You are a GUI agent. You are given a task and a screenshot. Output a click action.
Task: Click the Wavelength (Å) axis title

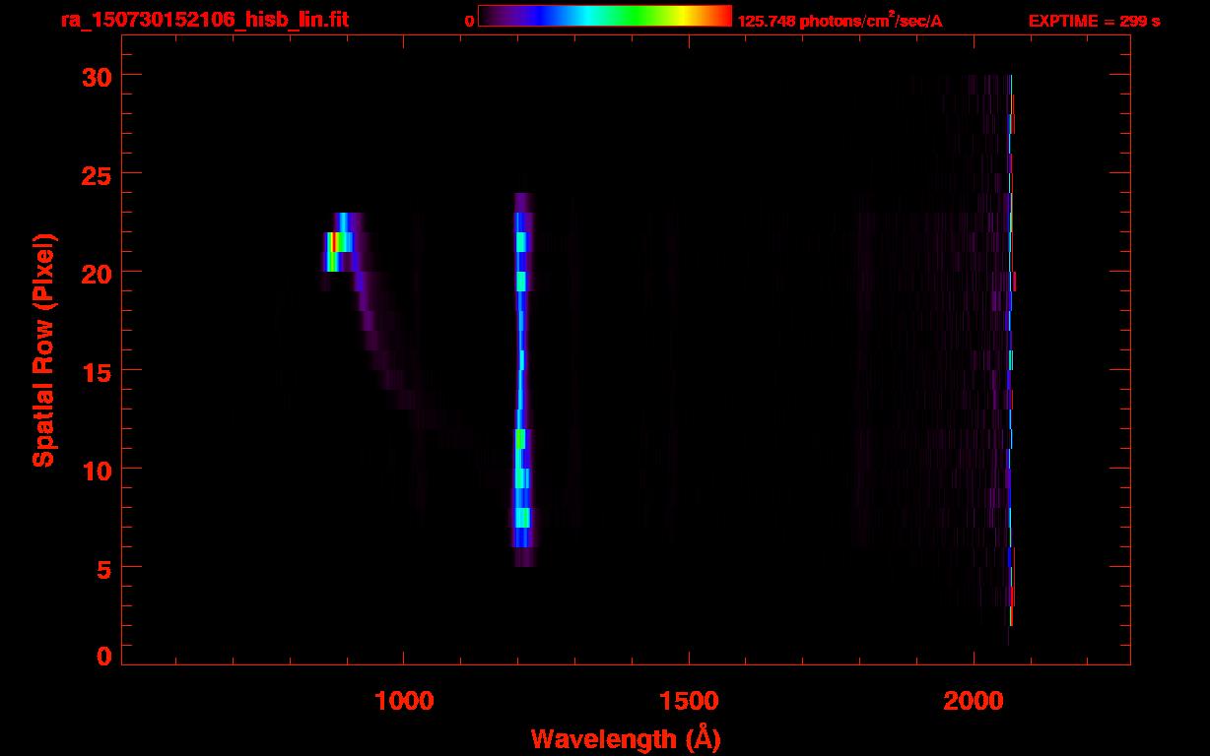(x=626, y=738)
